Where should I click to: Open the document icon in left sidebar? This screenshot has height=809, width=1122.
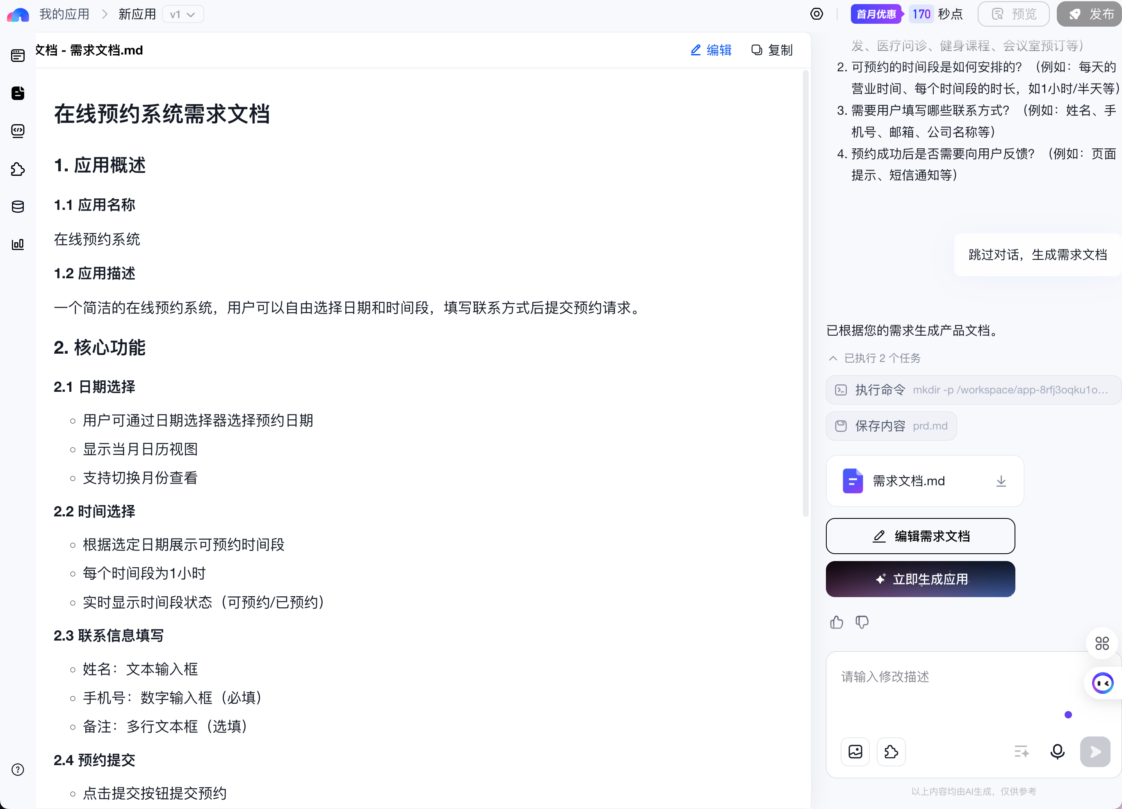18,93
